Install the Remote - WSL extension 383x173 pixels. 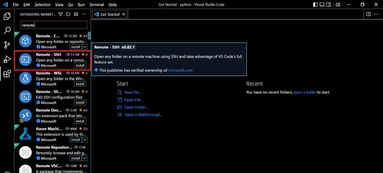click(80, 84)
